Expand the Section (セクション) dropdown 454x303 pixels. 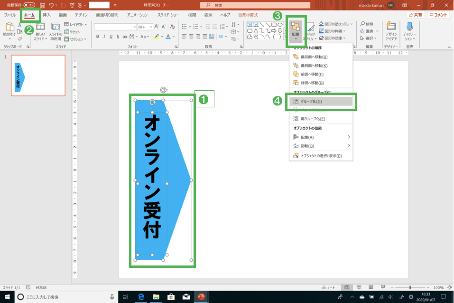[75, 39]
